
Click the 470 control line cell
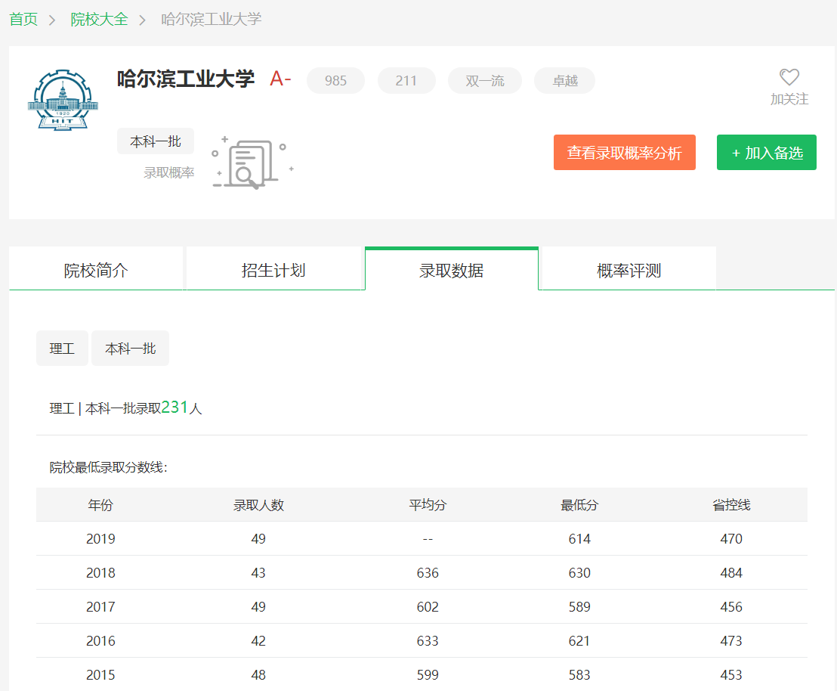[731, 539]
